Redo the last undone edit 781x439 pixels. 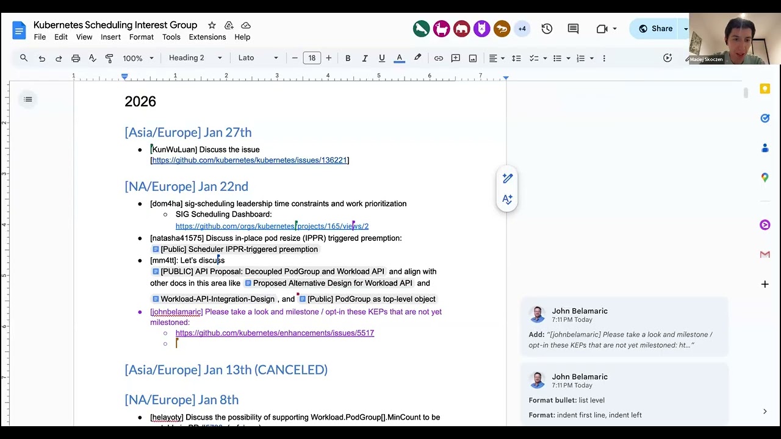coord(59,59)
